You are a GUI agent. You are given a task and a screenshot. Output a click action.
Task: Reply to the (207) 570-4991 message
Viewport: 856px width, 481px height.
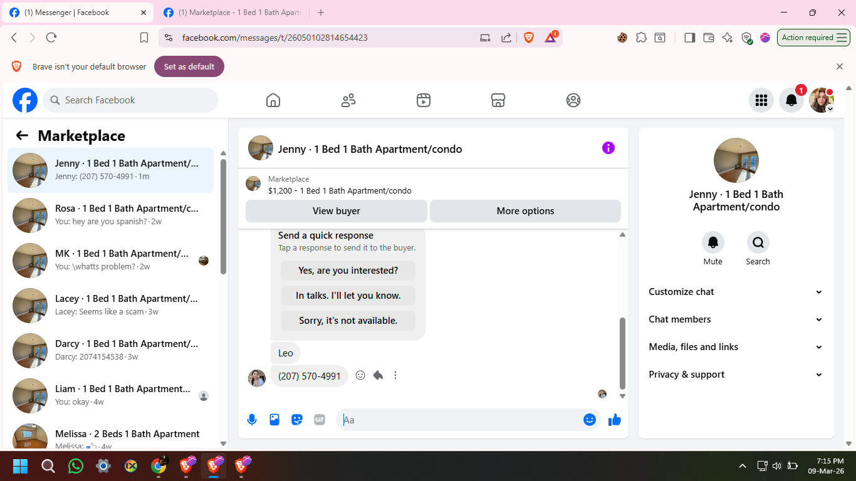(x=378, y=375)
